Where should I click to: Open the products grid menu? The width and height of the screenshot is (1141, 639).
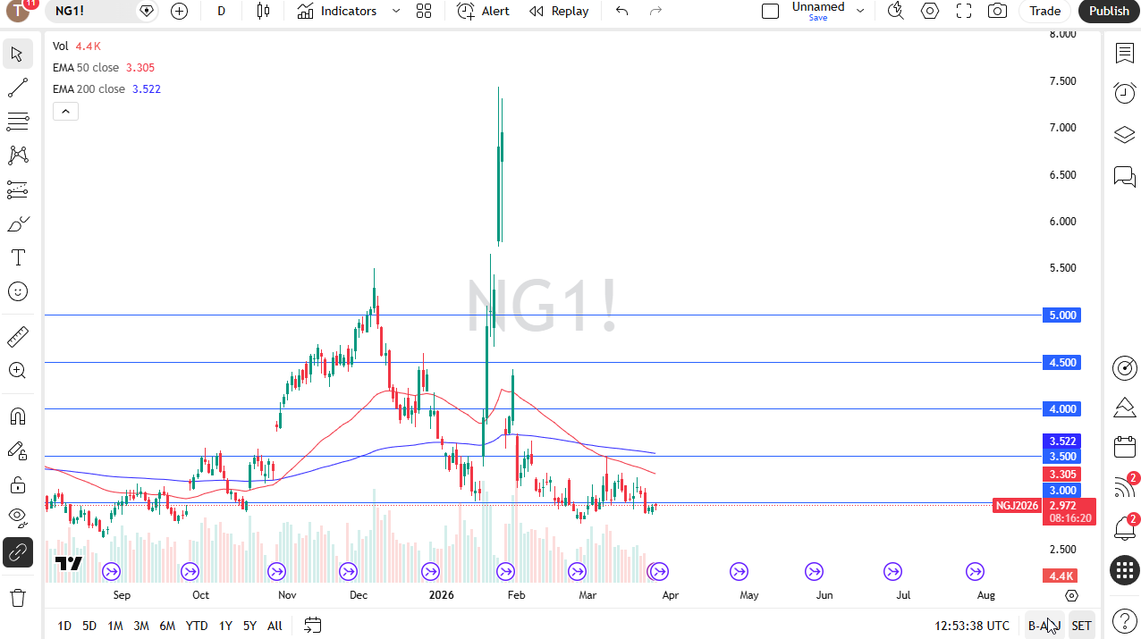tap(1124, 569)
